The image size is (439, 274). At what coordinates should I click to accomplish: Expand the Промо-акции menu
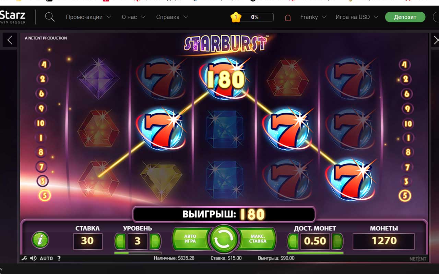pyautogui.click(x=88, y=17)
